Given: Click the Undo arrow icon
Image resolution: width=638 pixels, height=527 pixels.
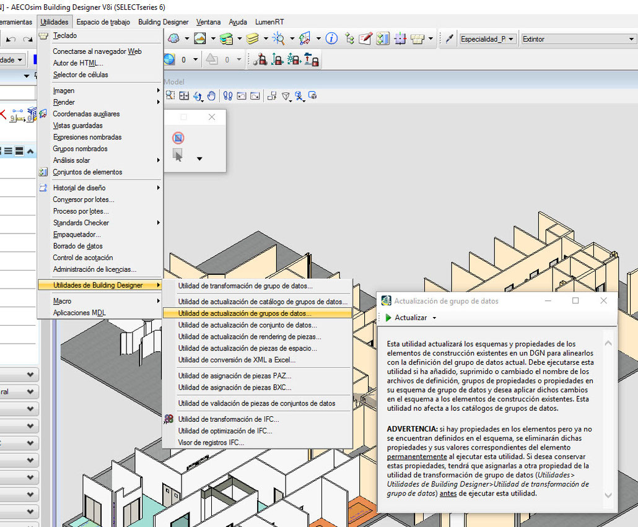Looking at the screenshot, I should tap(11, 39).
